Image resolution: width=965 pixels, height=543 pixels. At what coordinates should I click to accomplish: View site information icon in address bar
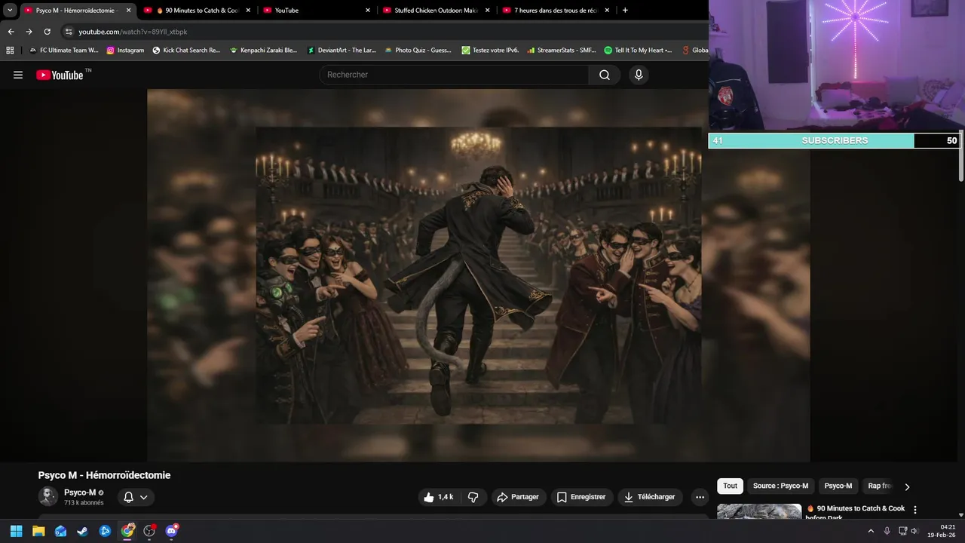pyautogui.click(x=69, y=32)
